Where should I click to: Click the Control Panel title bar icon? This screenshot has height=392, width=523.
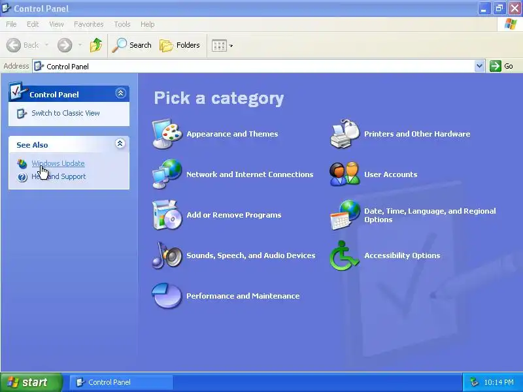coord(7,8)
